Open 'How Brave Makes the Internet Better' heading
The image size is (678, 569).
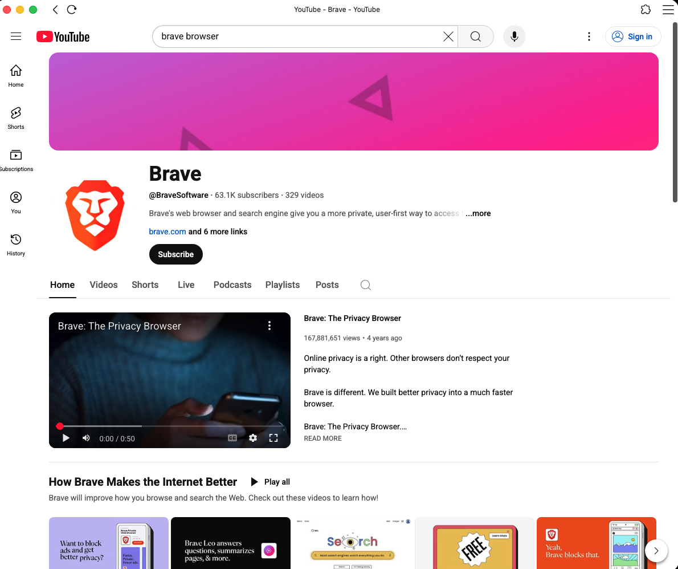142,482
